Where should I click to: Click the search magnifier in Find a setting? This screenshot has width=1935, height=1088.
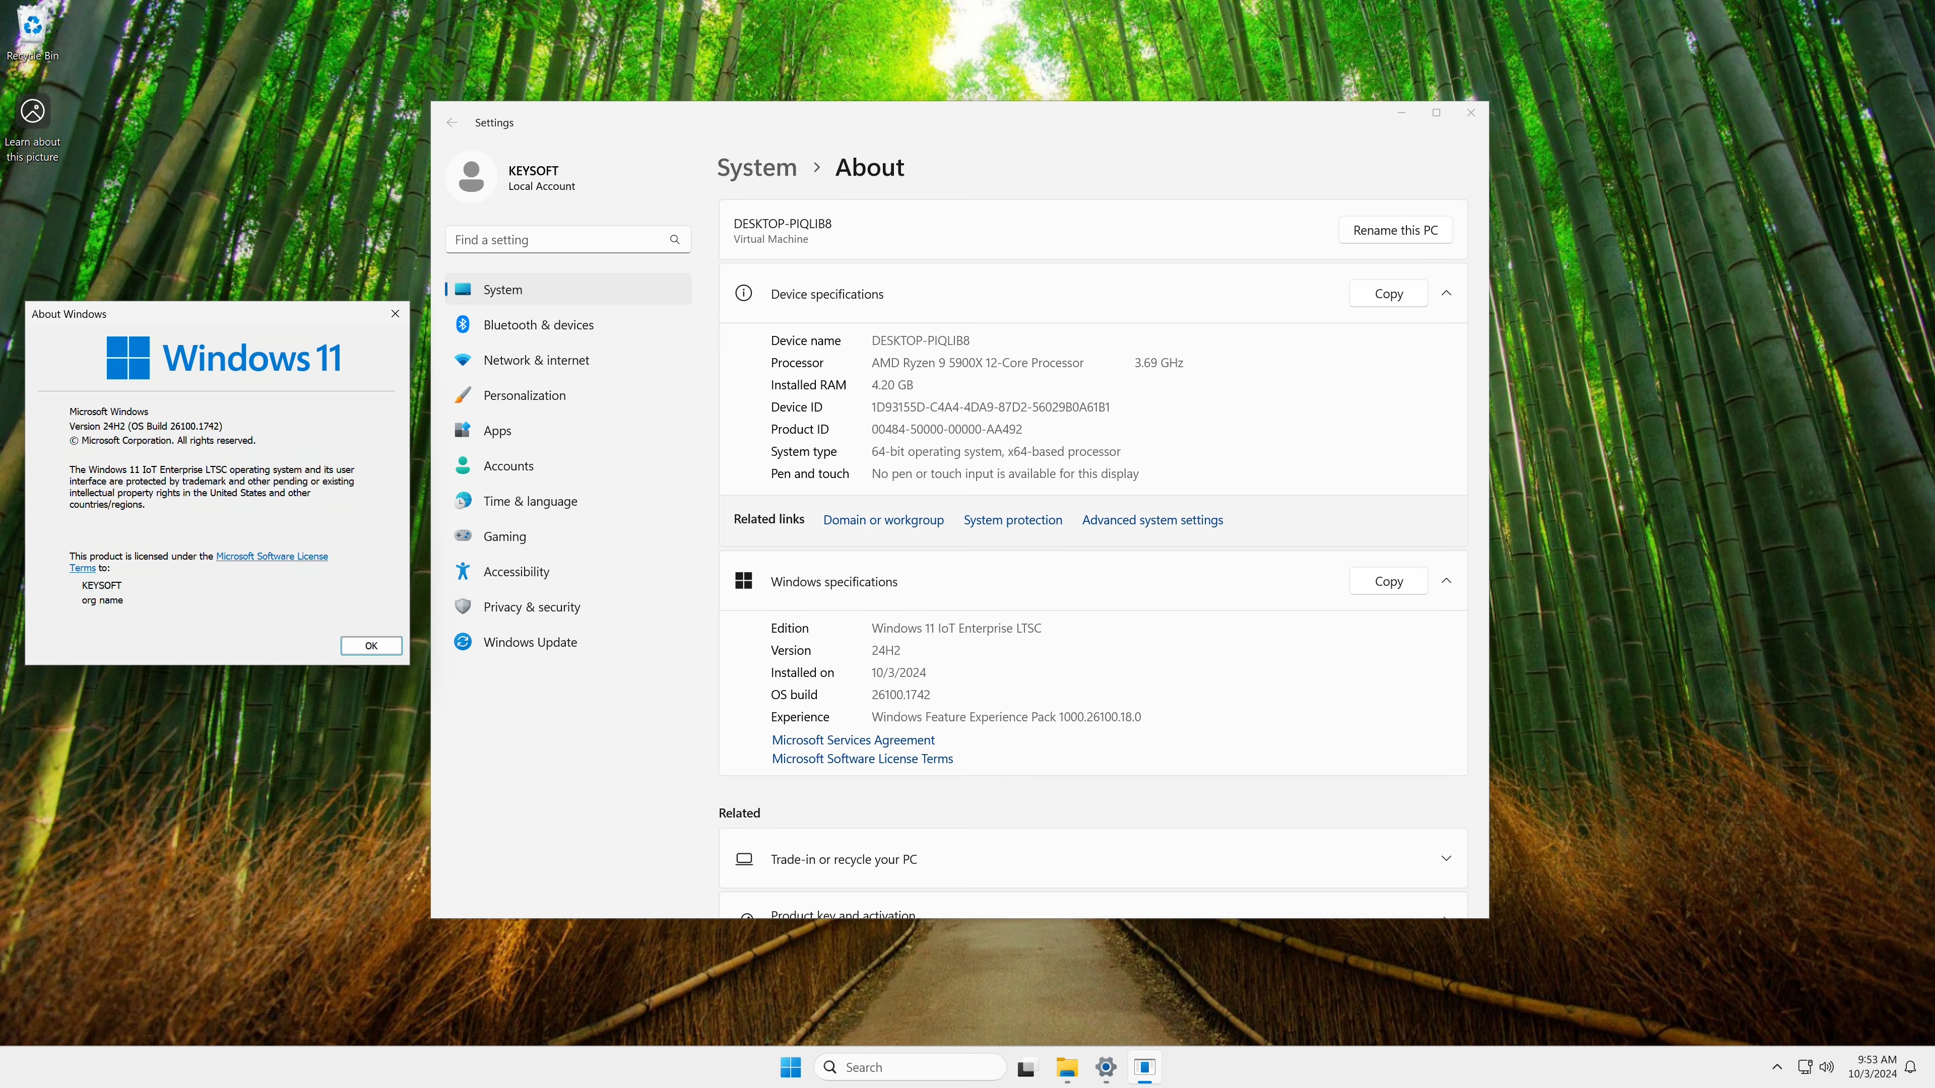(x=675, y=240)
